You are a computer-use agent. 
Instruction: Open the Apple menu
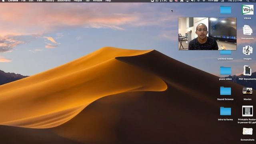pyautogui.click(x=3, y=1)
